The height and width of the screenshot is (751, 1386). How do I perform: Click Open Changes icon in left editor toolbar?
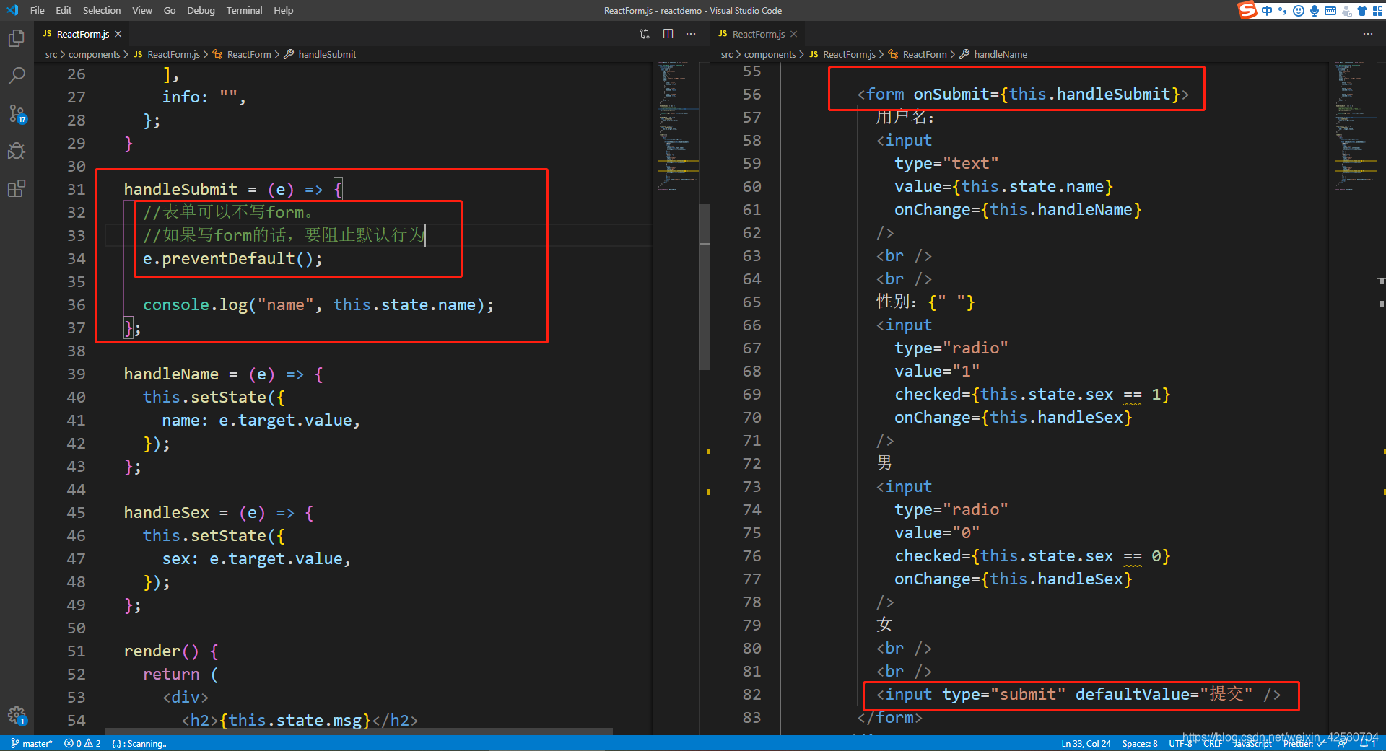[645, 34]
